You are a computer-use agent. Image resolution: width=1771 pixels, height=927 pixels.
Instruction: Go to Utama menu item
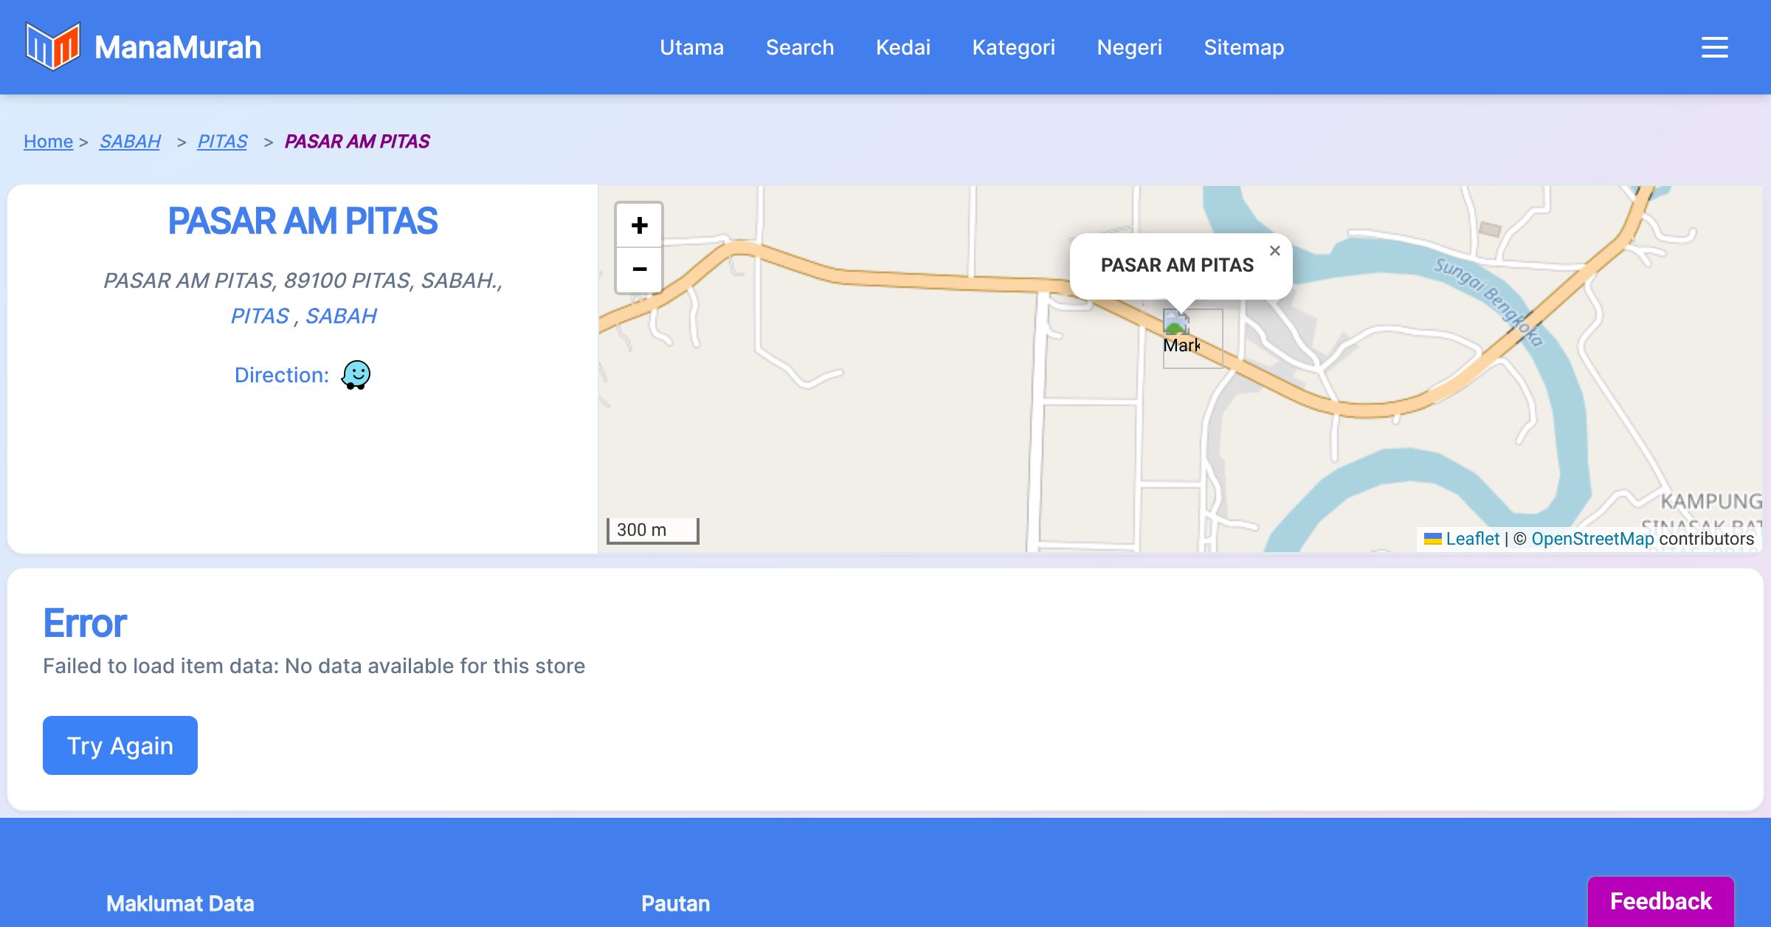pyautogui.click(x=691, y=47)
